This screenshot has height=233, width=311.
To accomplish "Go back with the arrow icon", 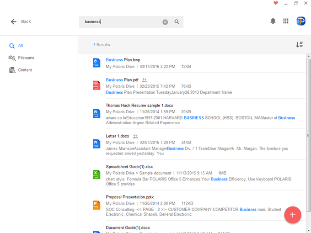I will pos(13,21).
